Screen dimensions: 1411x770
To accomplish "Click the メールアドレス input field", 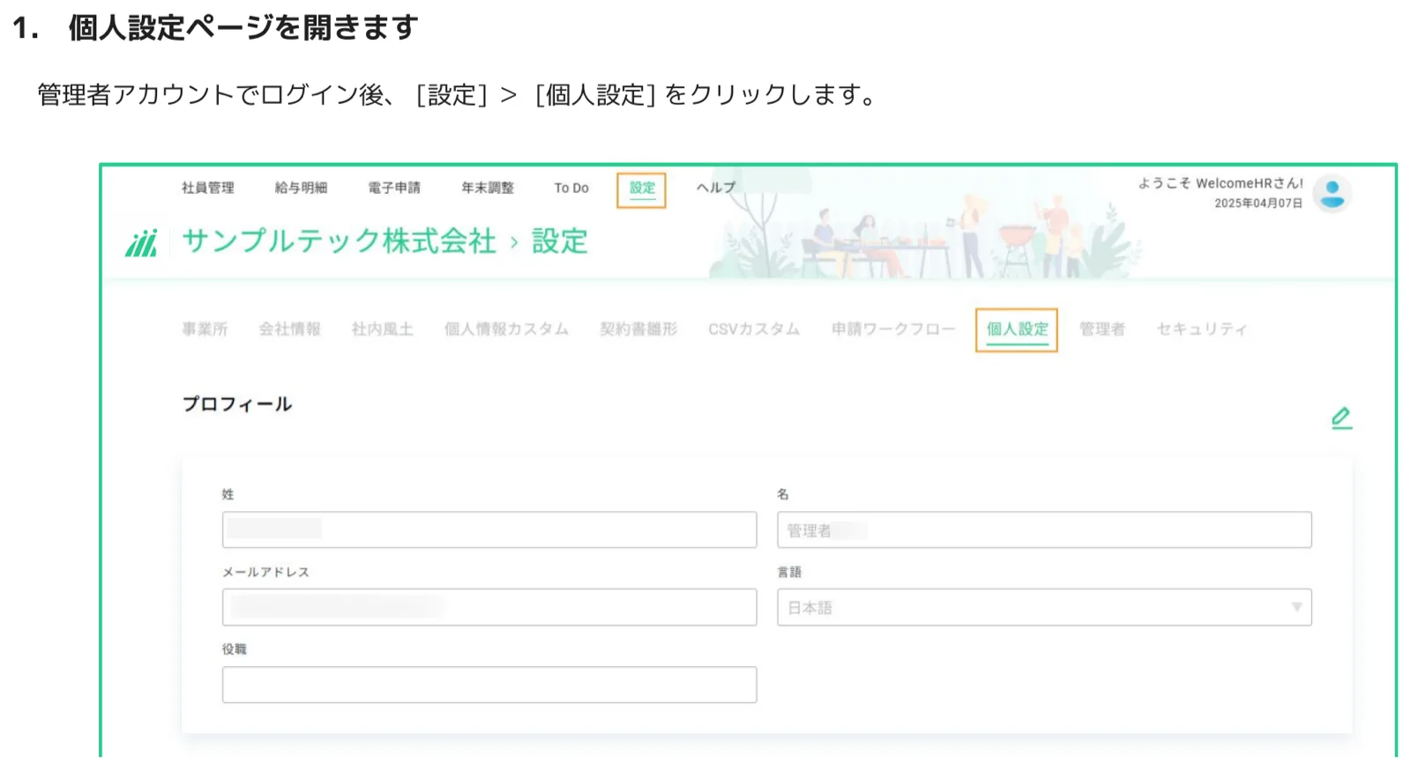I will point(489,607).
